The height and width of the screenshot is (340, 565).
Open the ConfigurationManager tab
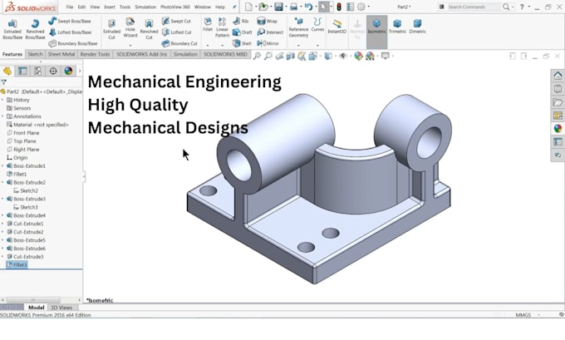coord(38,71)
